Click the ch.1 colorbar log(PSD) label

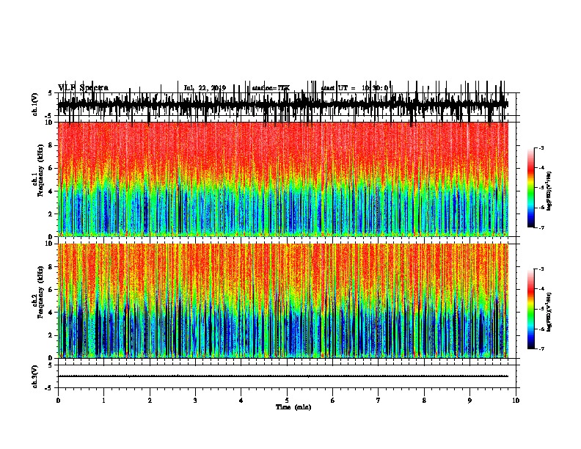click(549, 191)
